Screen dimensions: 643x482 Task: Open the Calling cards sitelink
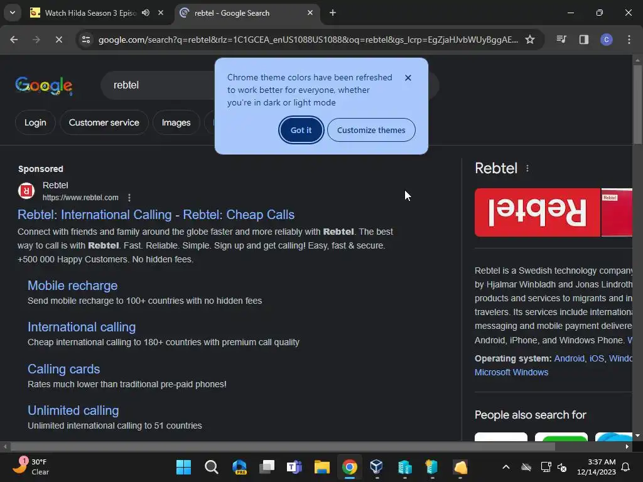(63, 369)
